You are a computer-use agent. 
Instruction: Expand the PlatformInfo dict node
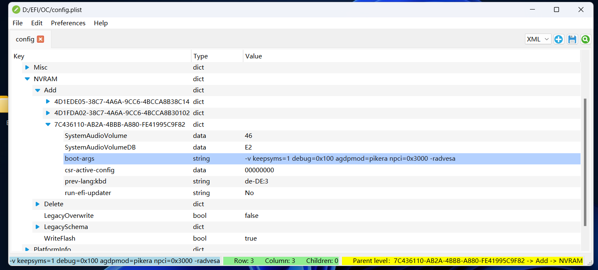(x=27, y=249)
